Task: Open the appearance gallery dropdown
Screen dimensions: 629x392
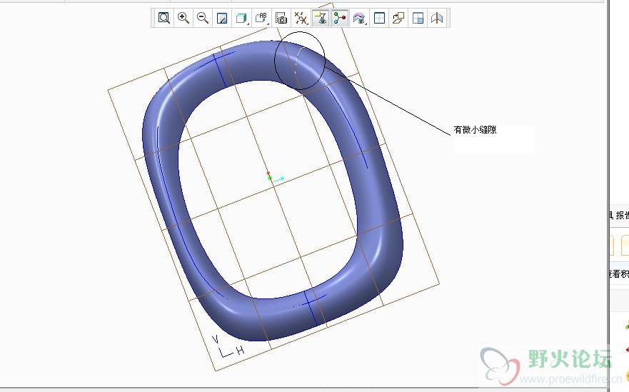Action: [x=359, y=18]
